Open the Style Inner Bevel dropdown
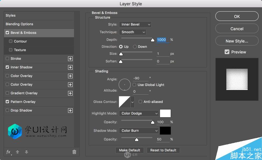The image size is (262, 160). tap(135, 25)
